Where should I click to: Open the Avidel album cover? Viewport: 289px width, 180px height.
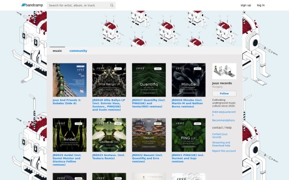coord(70,135)
